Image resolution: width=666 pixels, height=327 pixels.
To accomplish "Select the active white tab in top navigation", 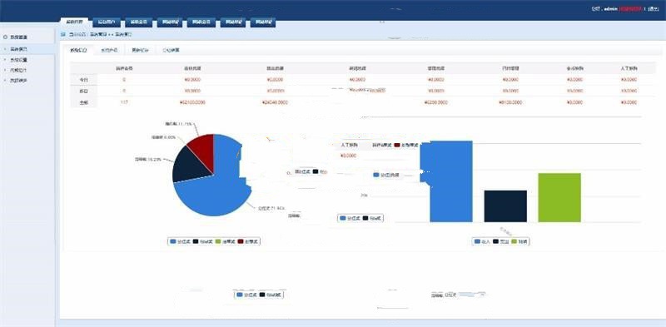I will [x=74, y=22].
